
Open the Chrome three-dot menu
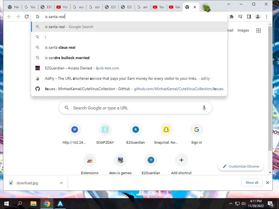266,17
